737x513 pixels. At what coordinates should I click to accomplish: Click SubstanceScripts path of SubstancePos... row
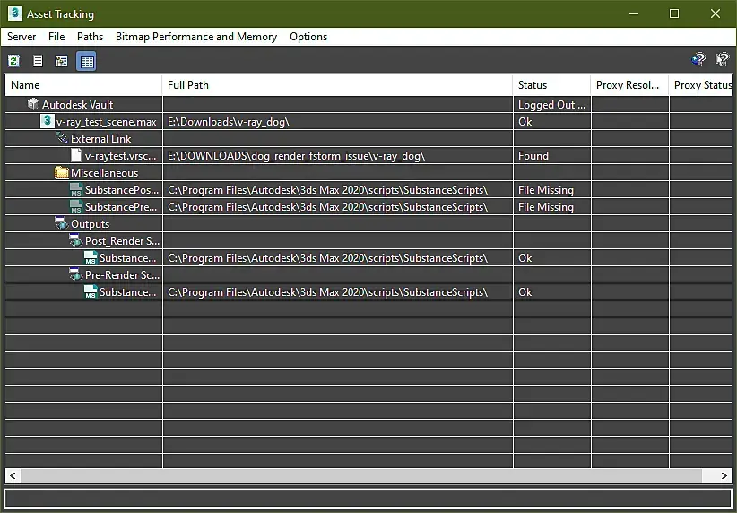pyautogui.click(x=337, y=190)
